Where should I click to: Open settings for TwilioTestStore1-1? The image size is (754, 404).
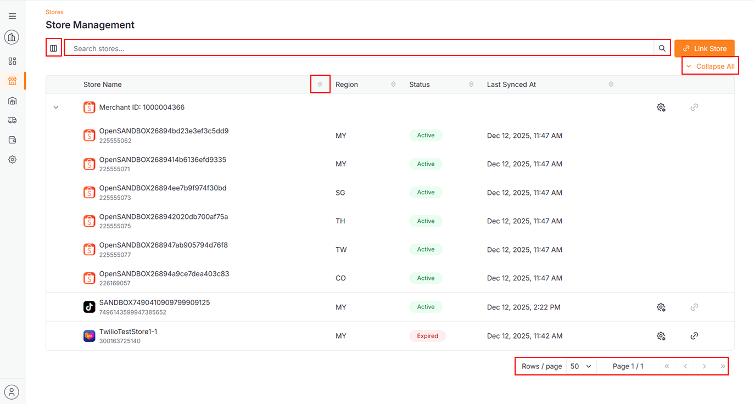pyautogui.click(x=661, y=336)
